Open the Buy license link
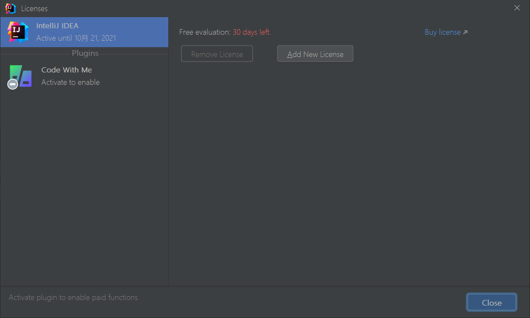This screenshot has height=318, width=530. click(442, 32)
